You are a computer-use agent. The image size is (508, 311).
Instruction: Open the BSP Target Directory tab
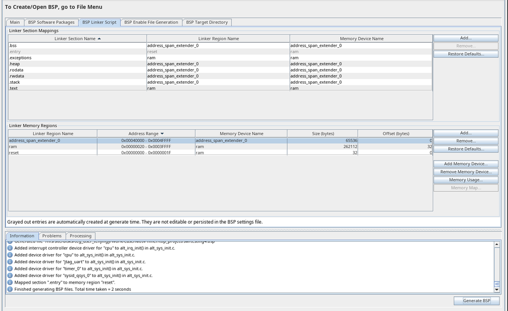click(207, 22)
